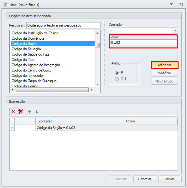
Task: Click the red X delete expression icon
Action: pos(13,112)
